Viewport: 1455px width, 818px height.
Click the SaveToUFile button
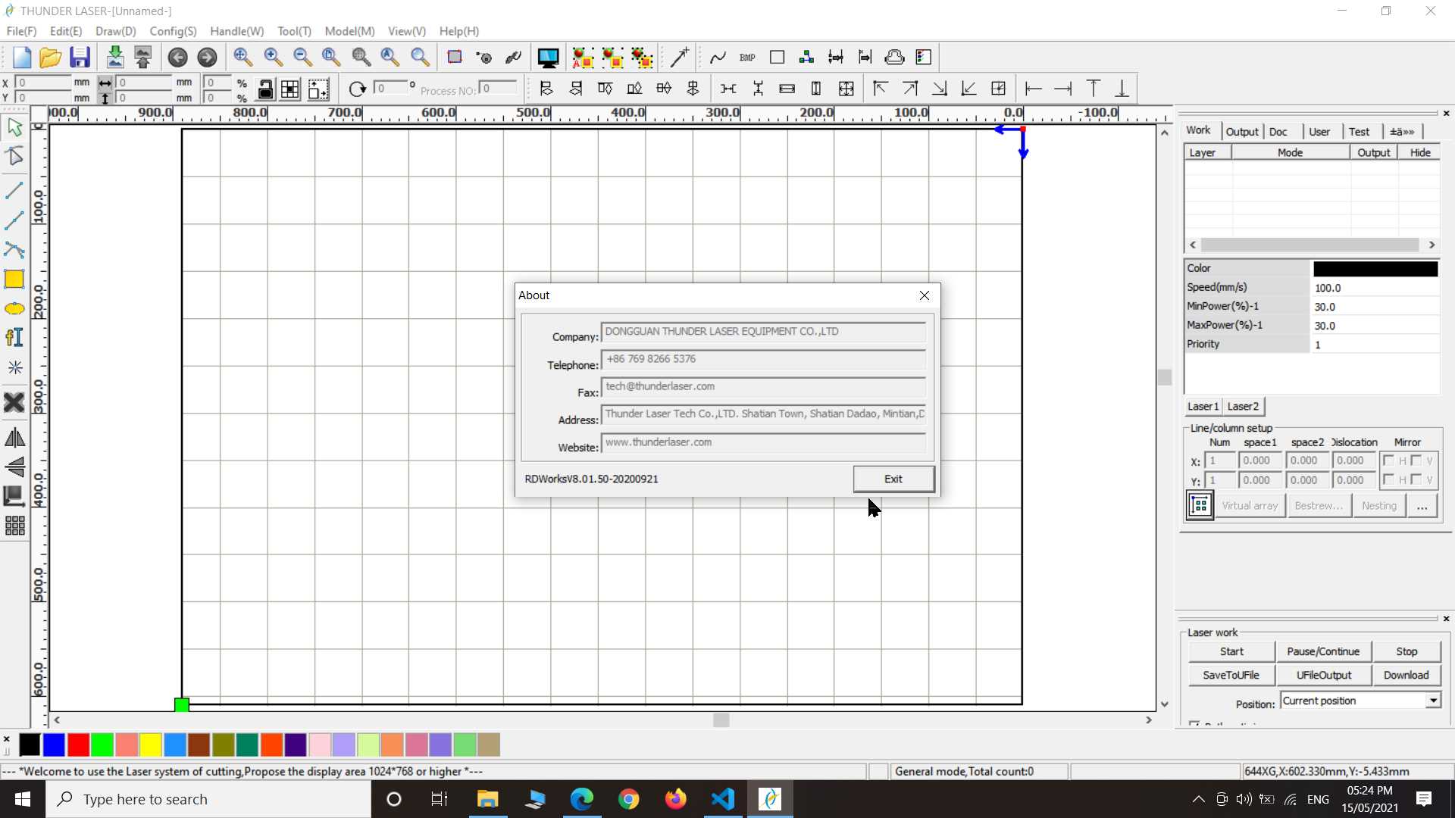pos(1231,675)
